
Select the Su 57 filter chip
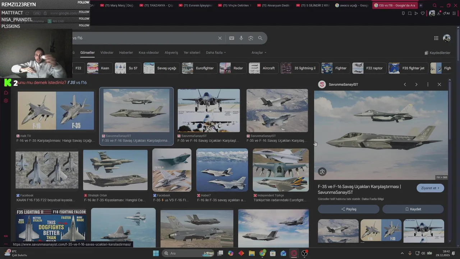coord(128,68)
